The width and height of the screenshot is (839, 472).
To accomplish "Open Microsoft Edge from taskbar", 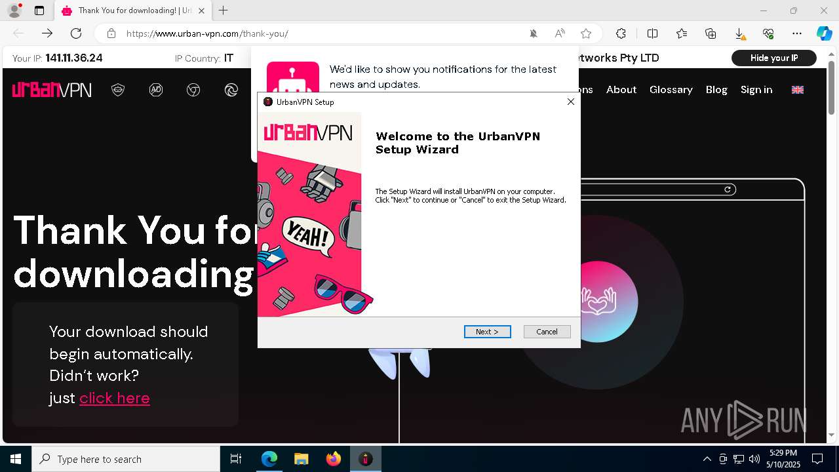I will coord(269,459).
